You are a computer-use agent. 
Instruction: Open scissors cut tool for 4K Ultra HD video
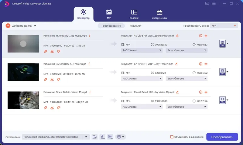click(x=52, y=51)
